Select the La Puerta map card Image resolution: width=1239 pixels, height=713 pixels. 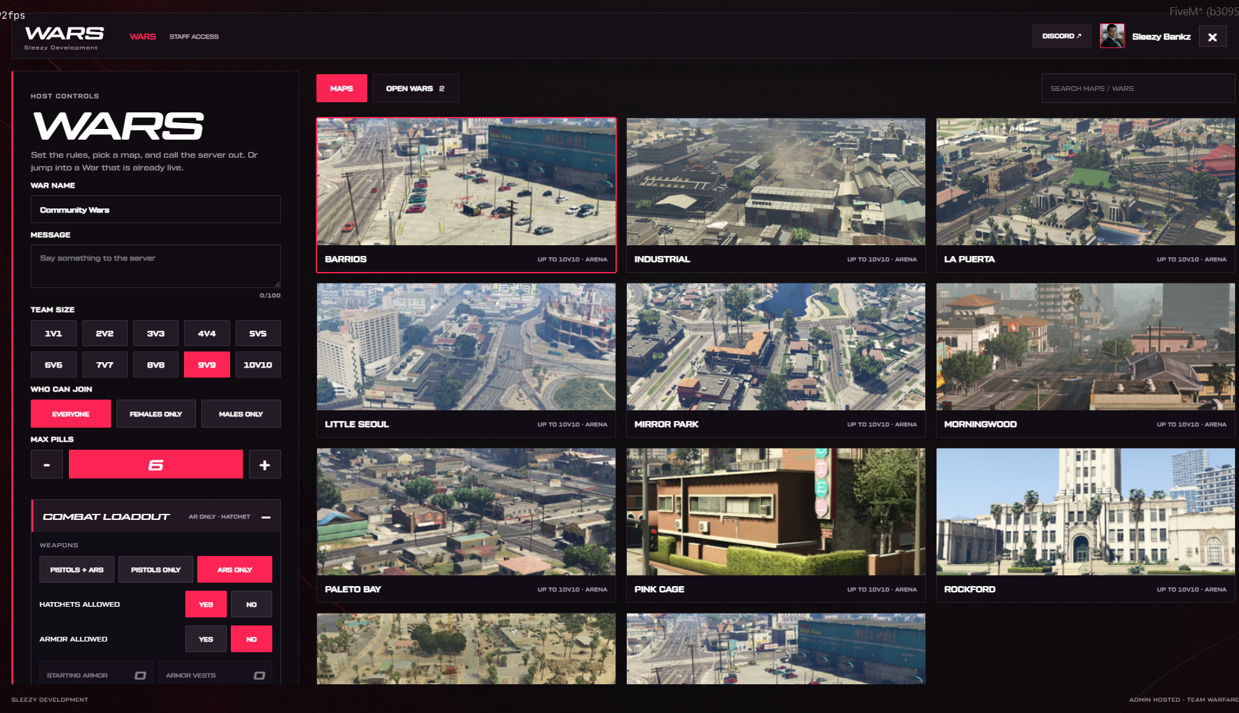tap(1086, 195)
